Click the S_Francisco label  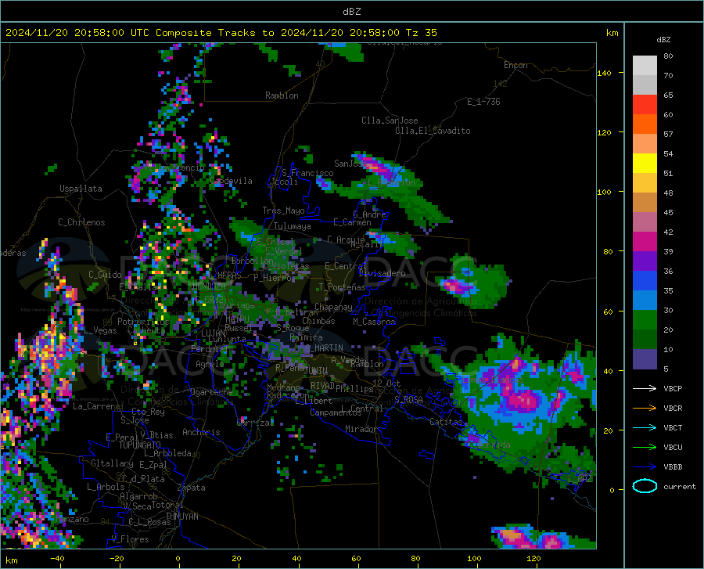[x=307, y=173]
